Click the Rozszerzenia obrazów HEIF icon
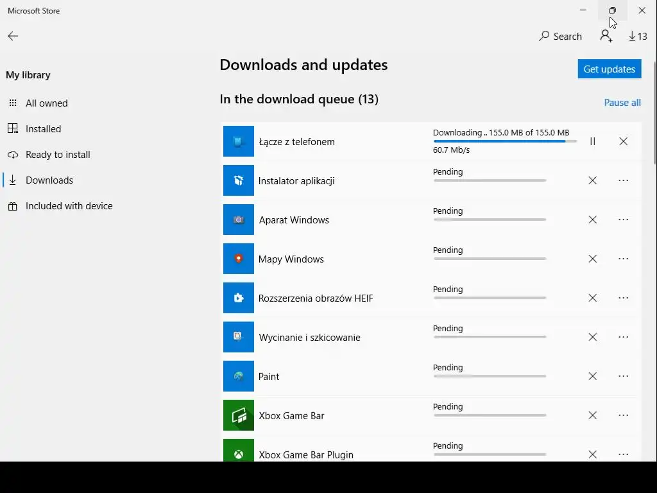This screenshot has height=493, width=657. click(239, 298)
